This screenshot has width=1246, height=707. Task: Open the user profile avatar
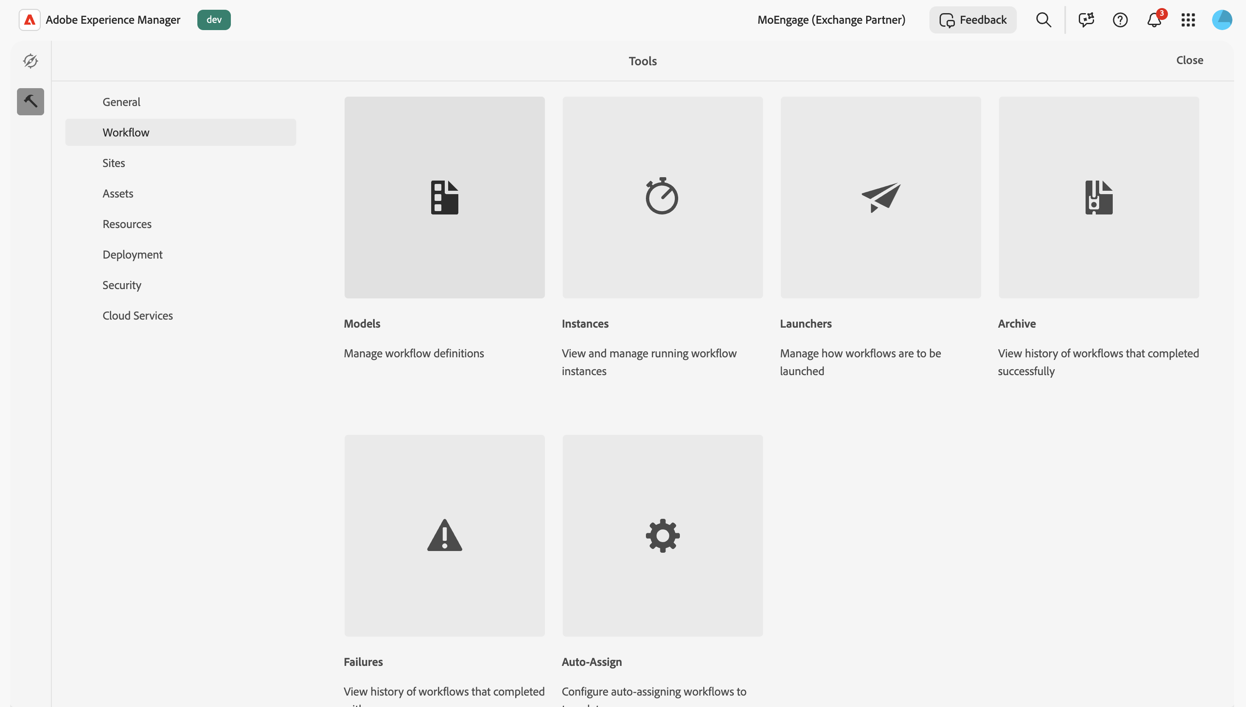tap(1222, 20)
